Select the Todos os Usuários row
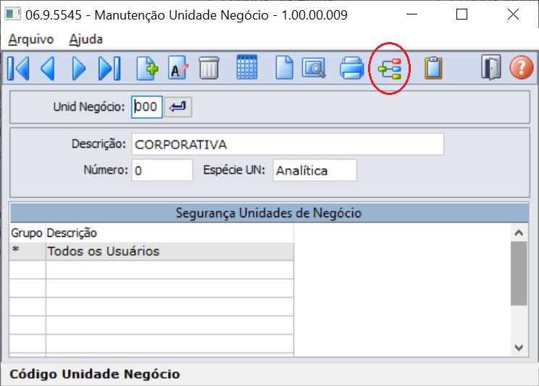 click(151, 251)
